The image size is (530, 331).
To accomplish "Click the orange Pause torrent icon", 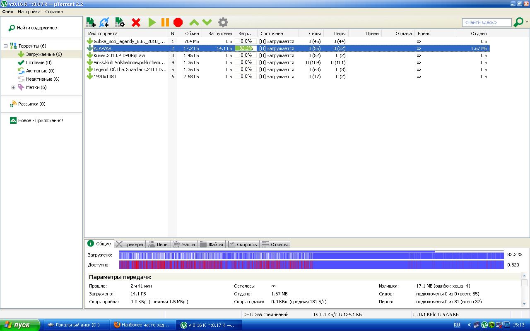I will click(x=165, y=22).
